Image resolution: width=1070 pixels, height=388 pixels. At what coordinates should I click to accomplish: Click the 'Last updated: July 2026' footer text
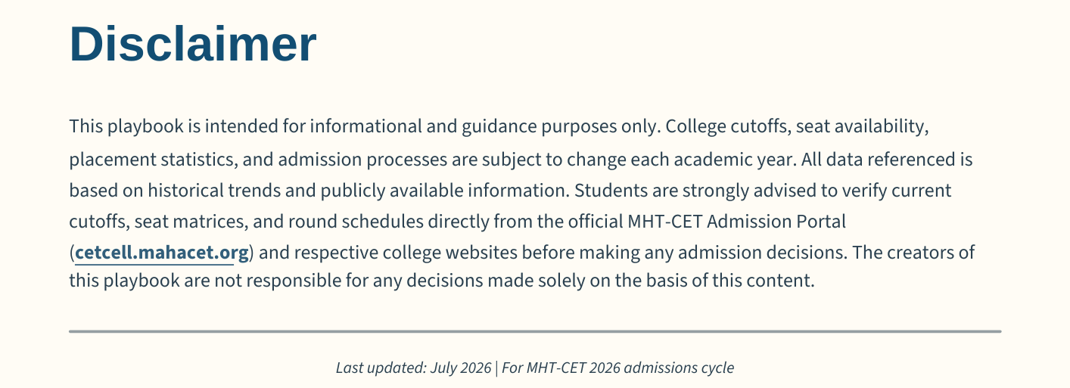[x=413, y=368]
